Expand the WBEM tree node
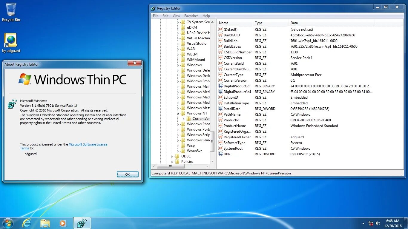This screenshot has height=229, width=408. coord(178,54)
